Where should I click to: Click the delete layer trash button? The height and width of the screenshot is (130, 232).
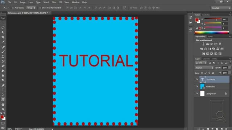[x=226, y=129]
